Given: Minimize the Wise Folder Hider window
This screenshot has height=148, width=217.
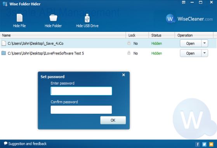Looking at the screenshot, I should [192, 2].
